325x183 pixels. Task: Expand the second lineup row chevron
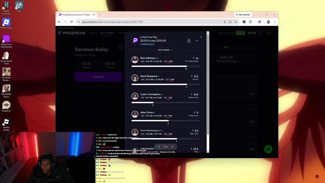253,109
